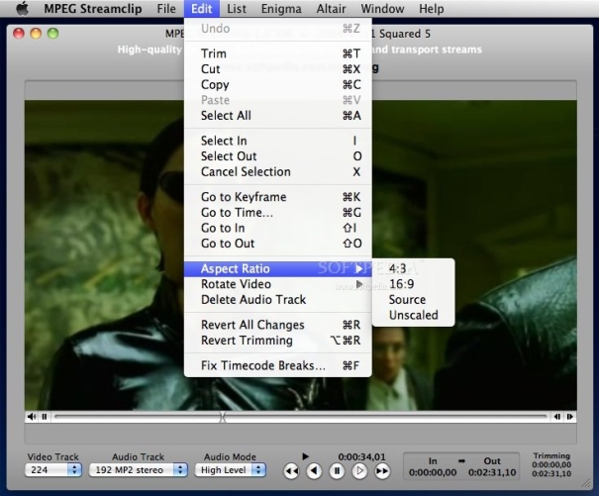
Task: Click the In timecode 0:00:00,00
Action: point(433,472)
